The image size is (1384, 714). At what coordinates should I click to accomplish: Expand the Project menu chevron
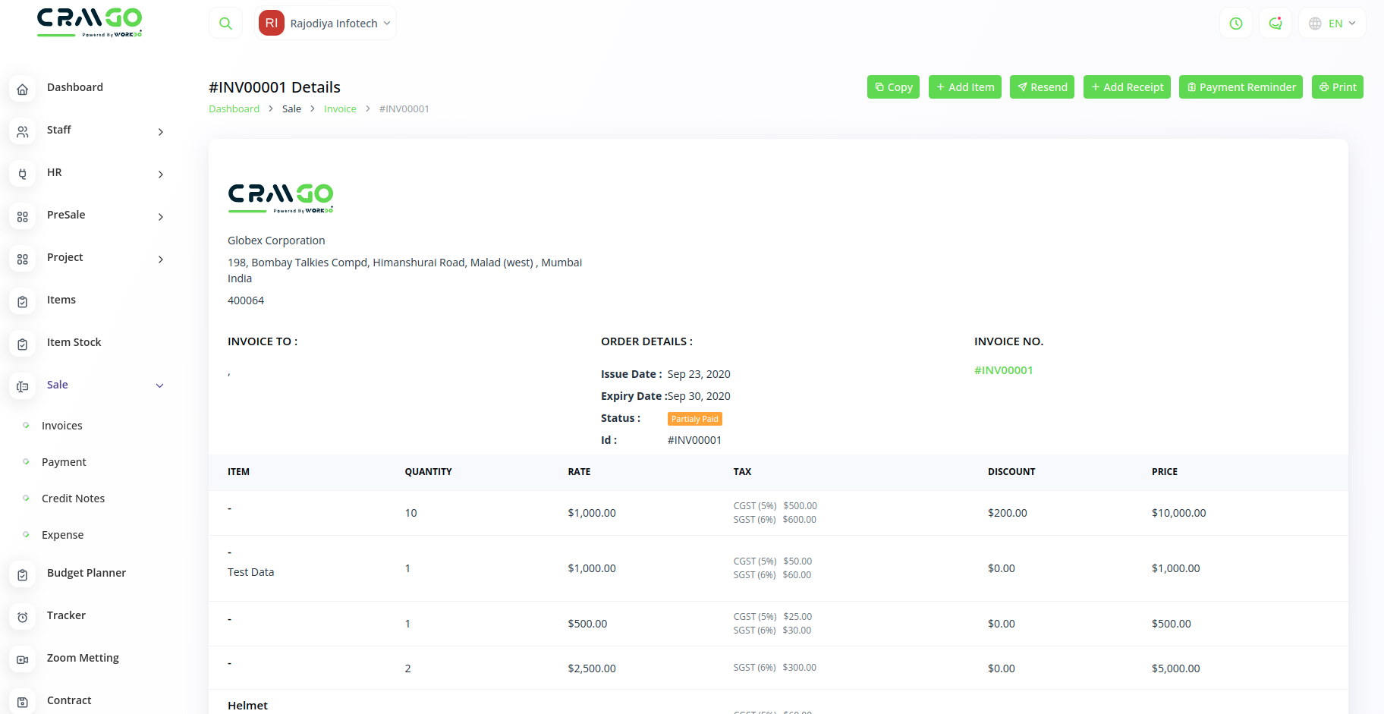(x=160, y=259)
